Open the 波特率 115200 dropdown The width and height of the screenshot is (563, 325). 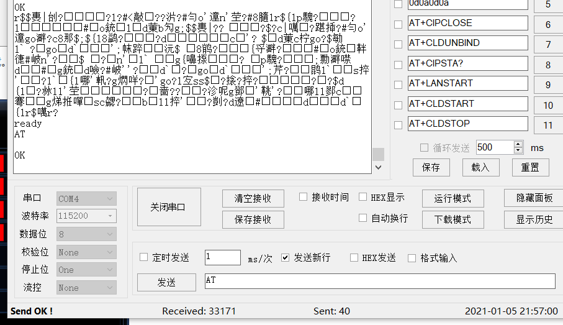86,216
